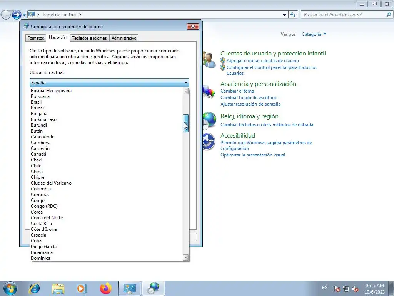Select Ciudad del Vaticano entry
The height and width of the screenshot is (296, 394).
[106, 183]
